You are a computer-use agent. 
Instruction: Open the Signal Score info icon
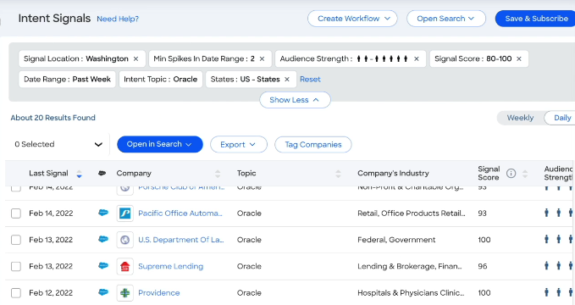click(511, 173)
